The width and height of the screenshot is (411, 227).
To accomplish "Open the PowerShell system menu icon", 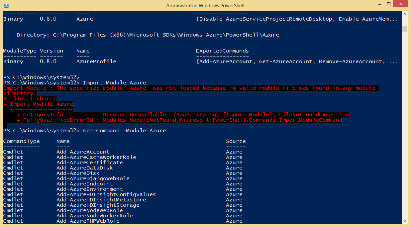I will point(7,5).
